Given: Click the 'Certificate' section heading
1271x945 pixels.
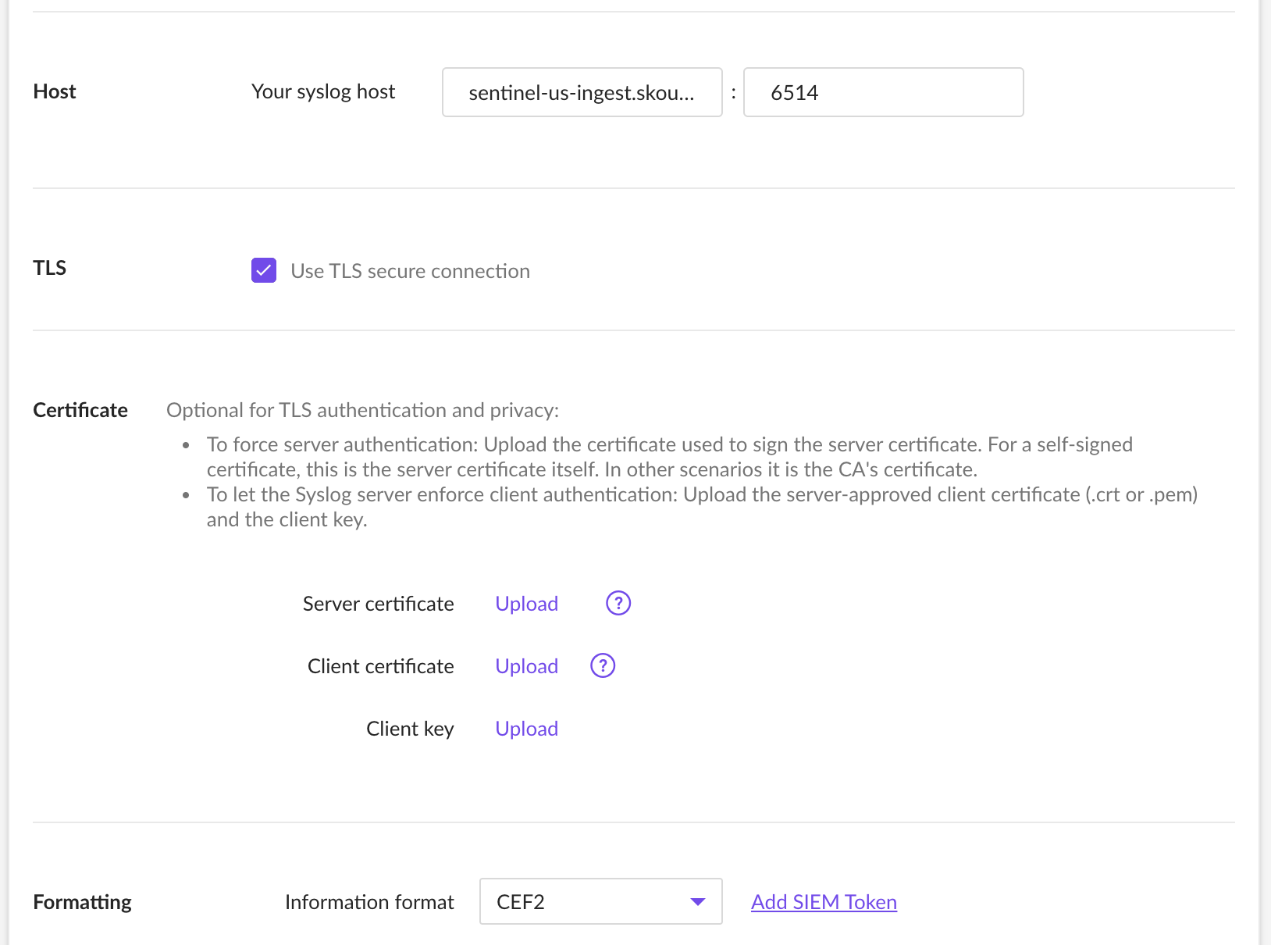Looking at the screenshot, I should tap(80, 410).
